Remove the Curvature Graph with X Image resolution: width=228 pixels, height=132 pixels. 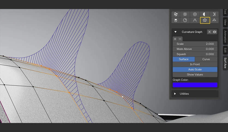pos(209,32)
